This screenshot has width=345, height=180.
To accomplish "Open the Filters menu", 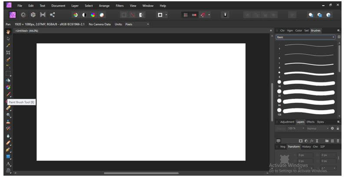I will 120,6.
